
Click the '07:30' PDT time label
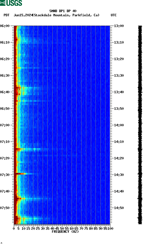click(5, 175)
